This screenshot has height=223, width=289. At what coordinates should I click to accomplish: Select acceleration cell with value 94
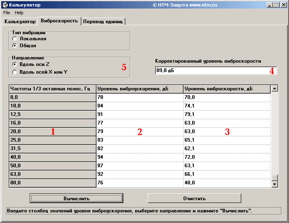[x=140, y=157]
